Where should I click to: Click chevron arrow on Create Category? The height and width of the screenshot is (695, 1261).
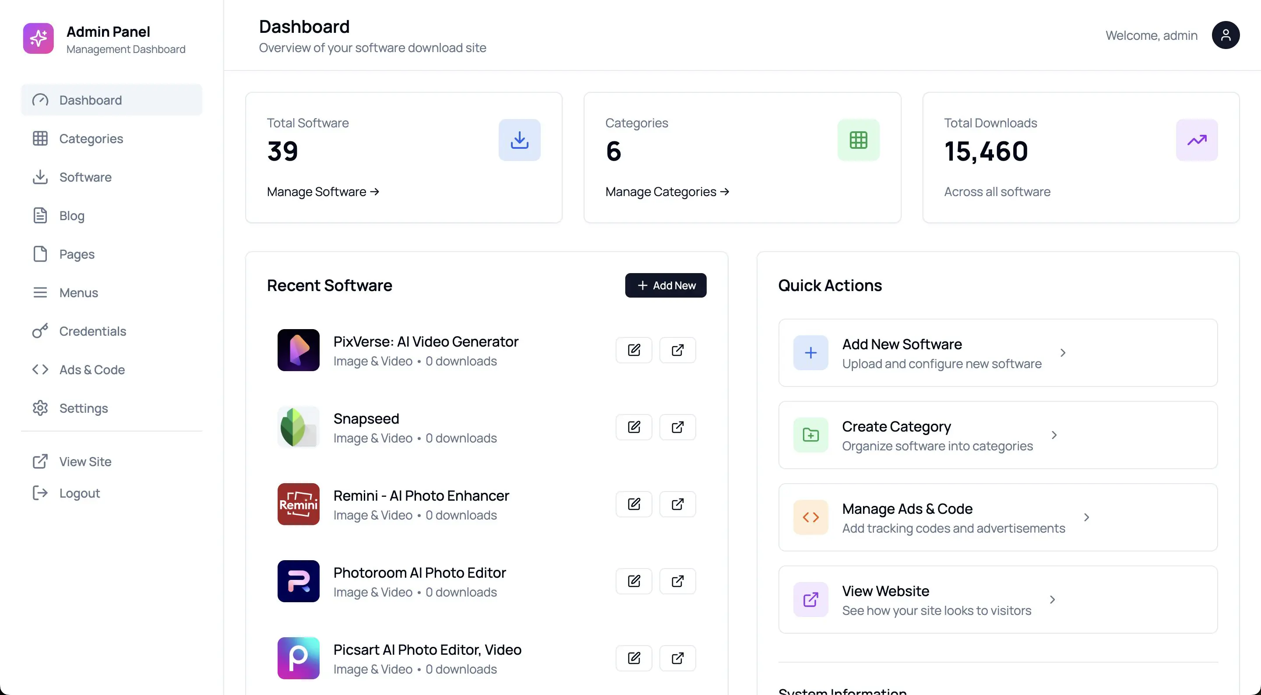pos(1054,435)
